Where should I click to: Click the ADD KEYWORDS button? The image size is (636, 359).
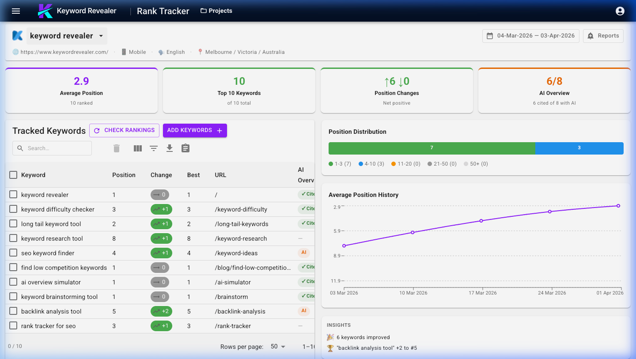195,130
